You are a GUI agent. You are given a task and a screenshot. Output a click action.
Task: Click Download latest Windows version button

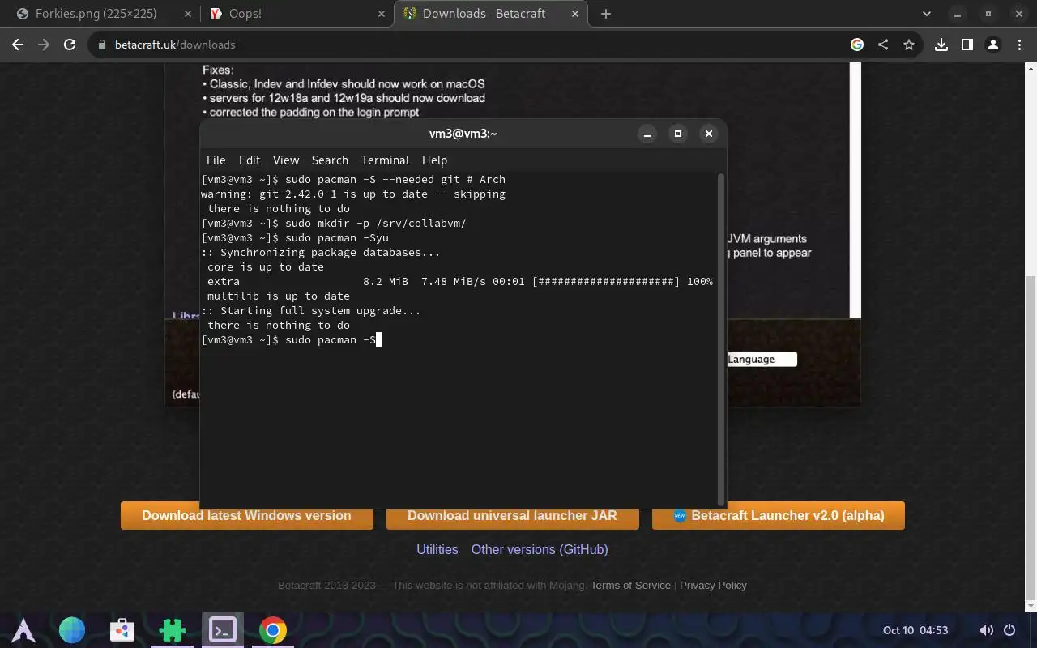247,516
